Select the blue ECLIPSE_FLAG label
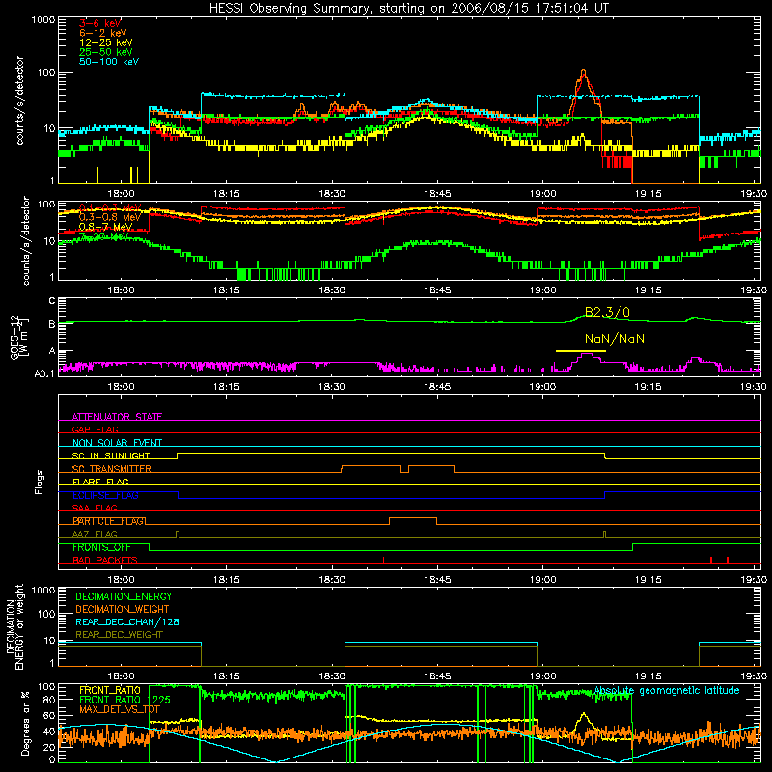The image size is (772, 772). pyautogui.click(x=105, y=495)
